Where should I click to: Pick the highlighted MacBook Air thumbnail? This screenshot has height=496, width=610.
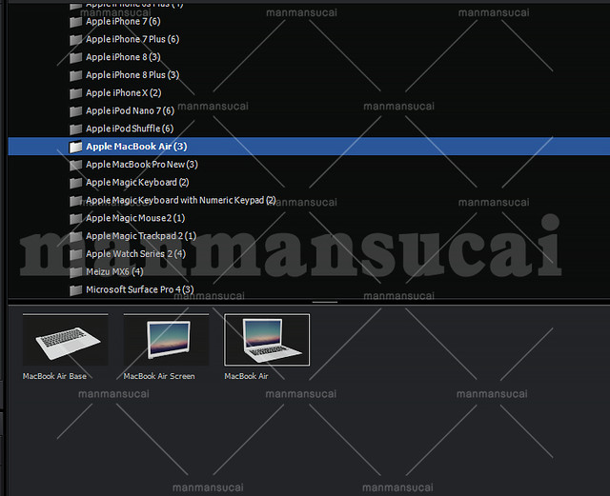(x=267, y=340)
